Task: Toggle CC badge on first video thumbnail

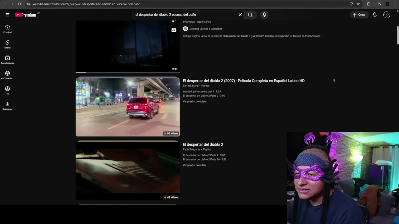Action: (174, 30)
